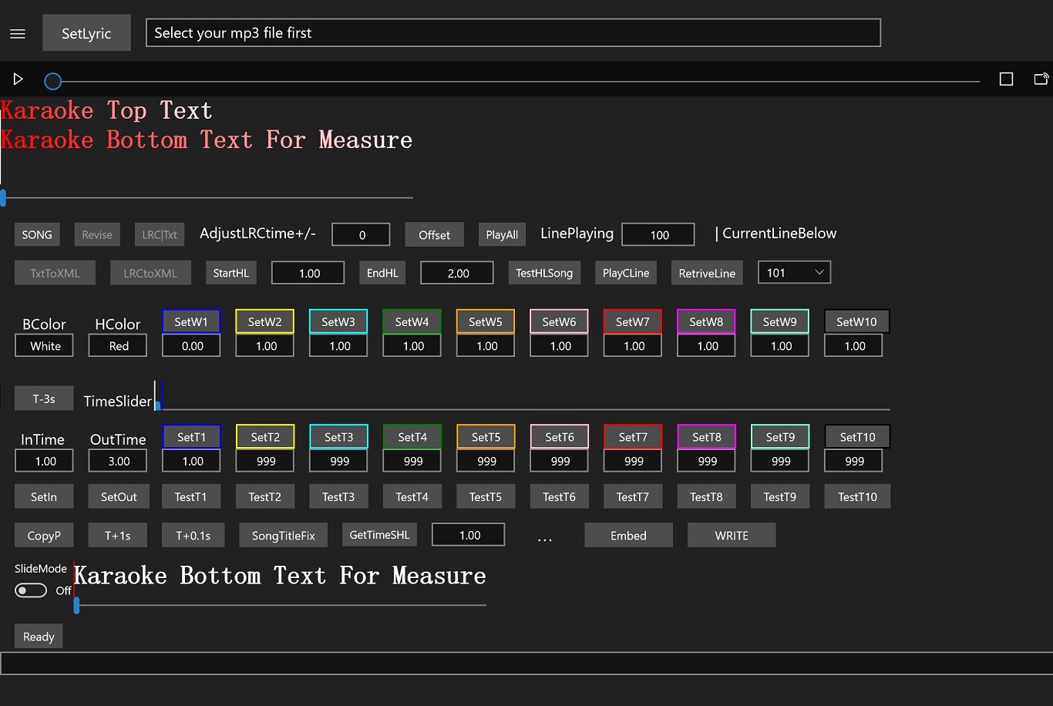Click the play icon in media bar
This screenshot has width=1053, height=706.
click(x=19, y=79)
